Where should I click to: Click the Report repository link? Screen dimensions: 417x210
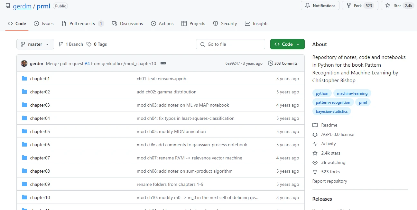click(330, 181)
